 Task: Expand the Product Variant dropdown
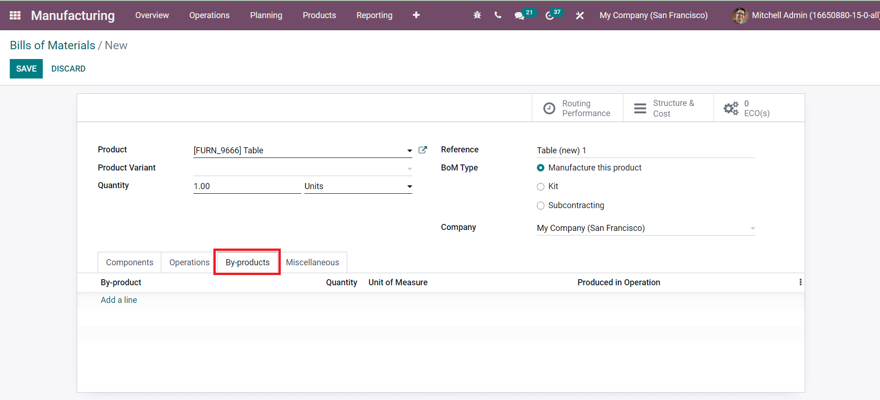tap(409, 169)
